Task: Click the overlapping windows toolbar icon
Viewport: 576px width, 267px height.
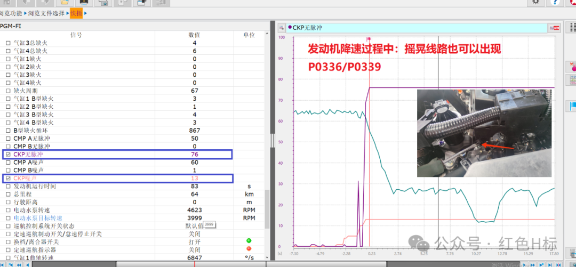Action: point(141,3)
